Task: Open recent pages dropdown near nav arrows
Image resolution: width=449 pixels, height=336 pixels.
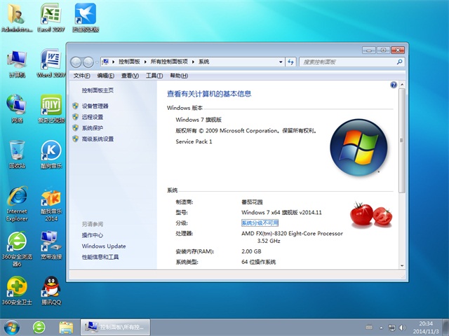Action: pos(97,62)
